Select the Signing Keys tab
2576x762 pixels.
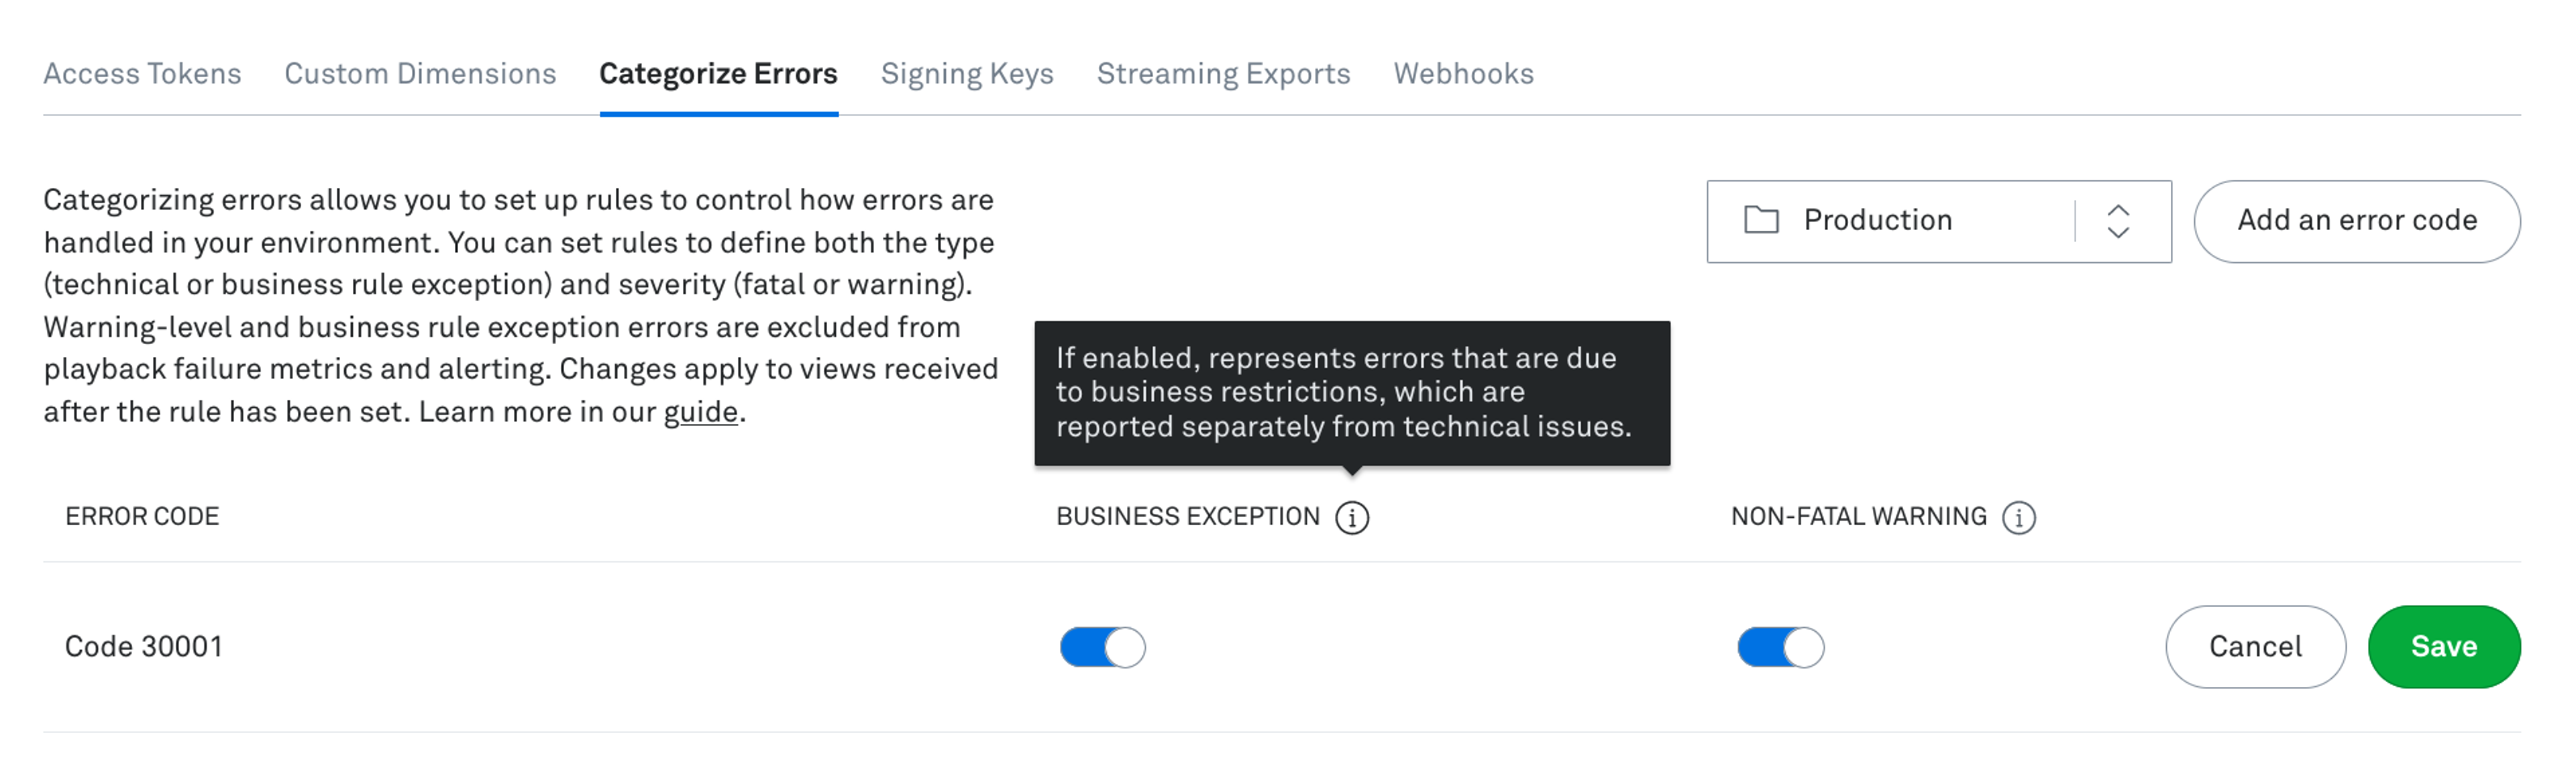click(x=966, y=72)
